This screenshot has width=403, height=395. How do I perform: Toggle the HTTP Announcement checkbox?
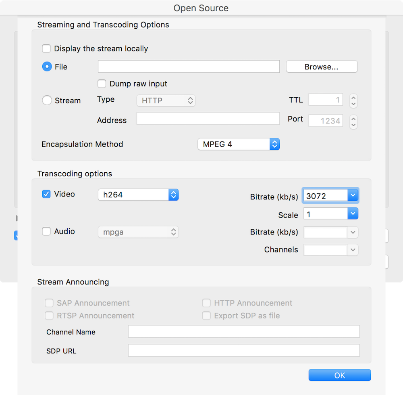pos(206,303)
